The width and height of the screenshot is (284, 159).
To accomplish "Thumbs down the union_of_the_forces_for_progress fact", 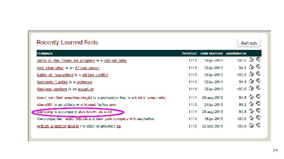I will pyautogui.click(x=258, y=60).
